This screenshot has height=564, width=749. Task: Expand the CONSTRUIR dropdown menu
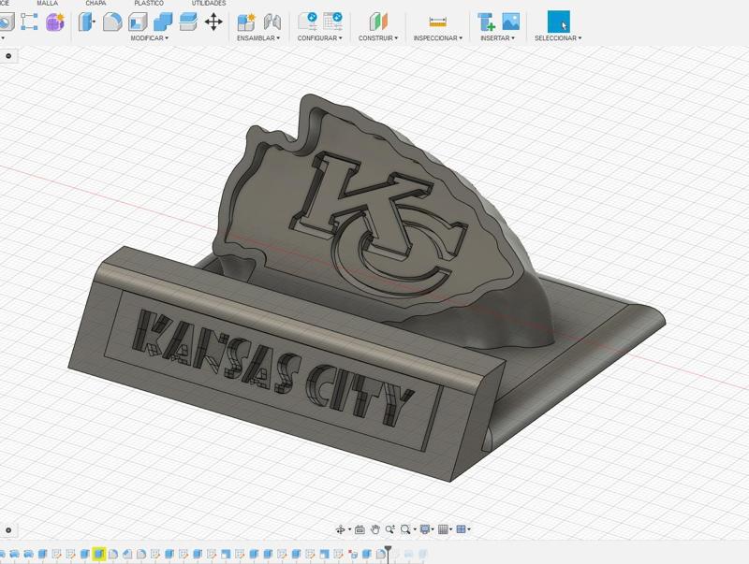pos(378,37)
